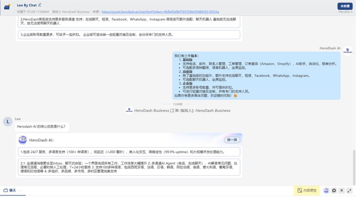Click the 创建于 07/28 11:06AM timestamp
This screenshot has height=197, width=356.
[33, 12]
